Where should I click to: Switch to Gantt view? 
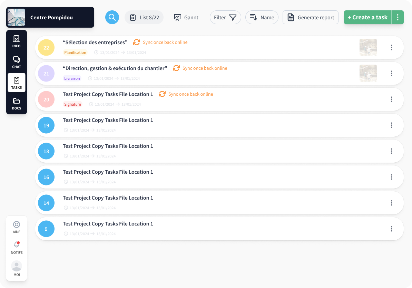pyautogui.click(x=186, y=17)
